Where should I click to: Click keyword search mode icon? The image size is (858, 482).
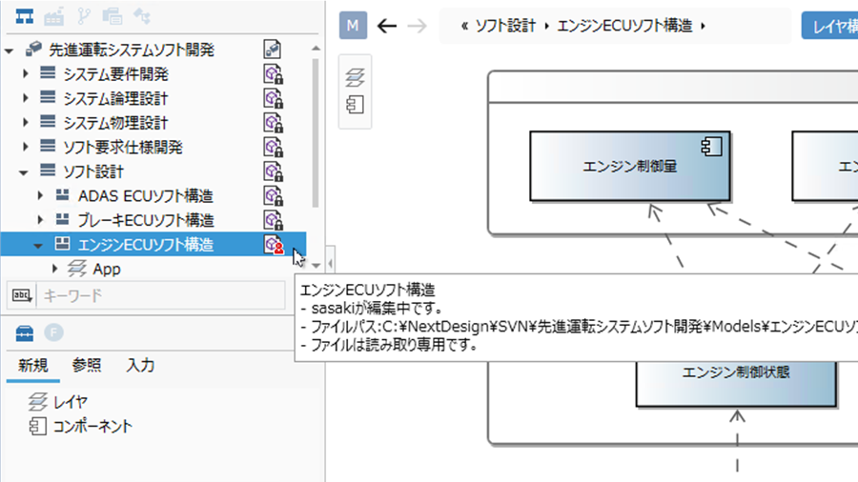pyautogui.click(x=21, y=296)
